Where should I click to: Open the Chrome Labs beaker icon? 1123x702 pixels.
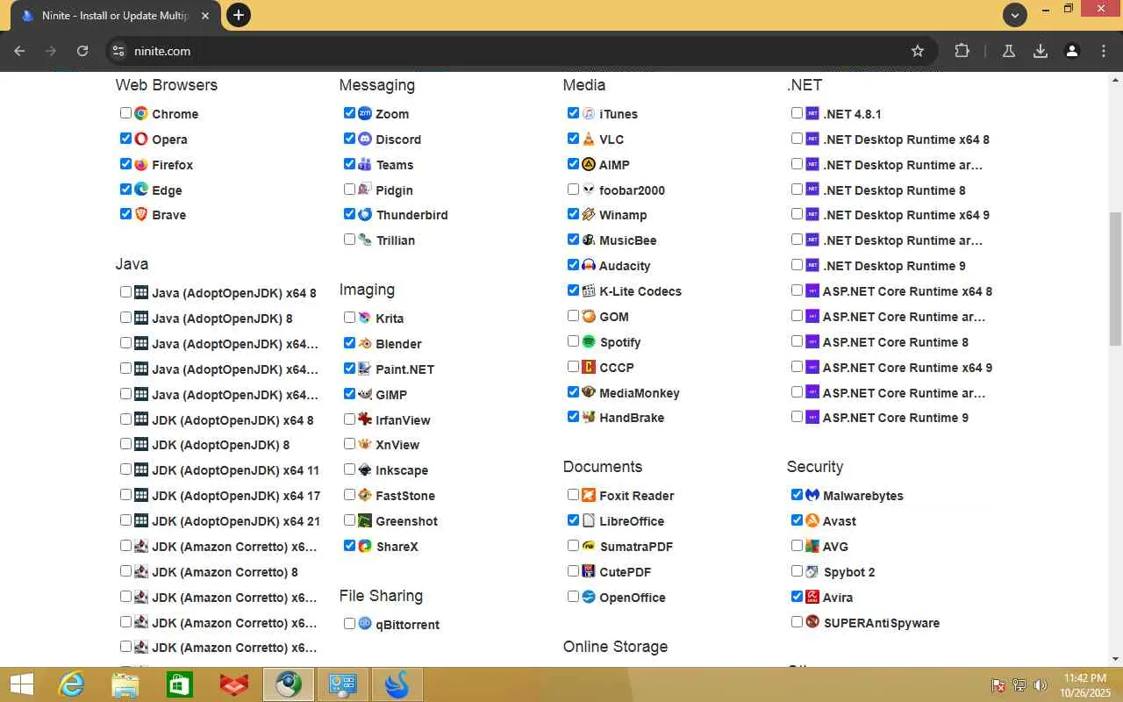coord(1009,51)
